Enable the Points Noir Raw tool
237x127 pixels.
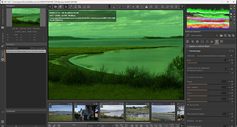point(188,77)
